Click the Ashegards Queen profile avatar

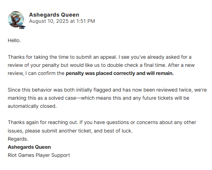click(x=16, y=19)
